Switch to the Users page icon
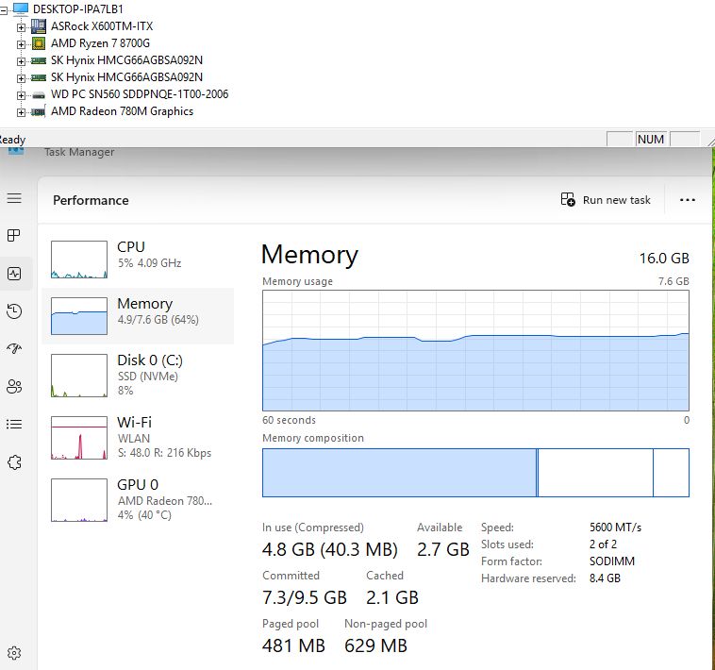 point(14,386)
